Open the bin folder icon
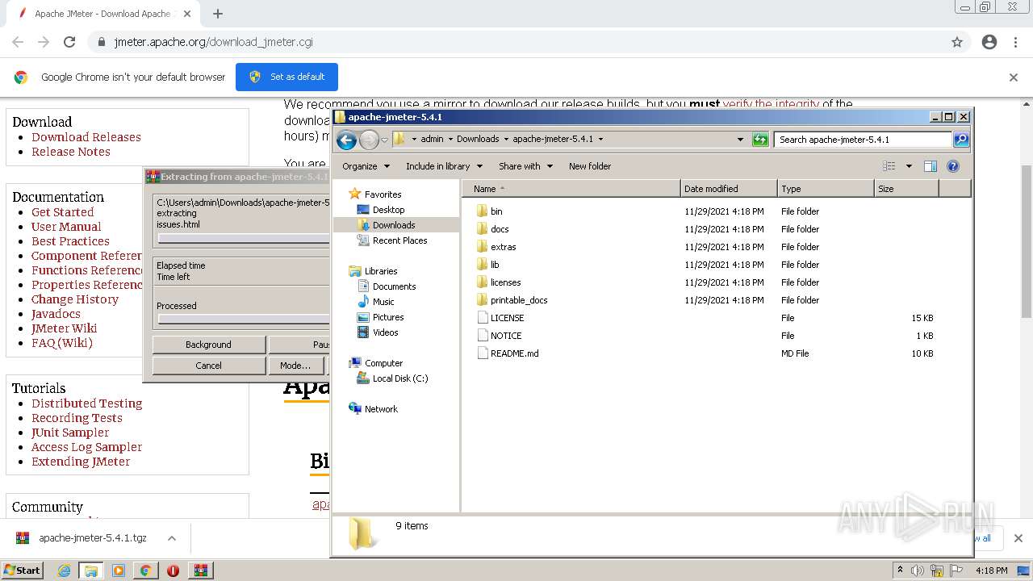The width and height of the screenshot is (1033, 581). tap(482, 211)
